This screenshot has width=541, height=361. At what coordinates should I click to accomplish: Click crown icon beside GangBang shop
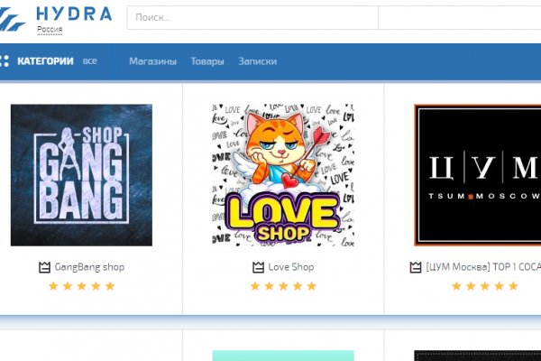(x=45, y=267)
